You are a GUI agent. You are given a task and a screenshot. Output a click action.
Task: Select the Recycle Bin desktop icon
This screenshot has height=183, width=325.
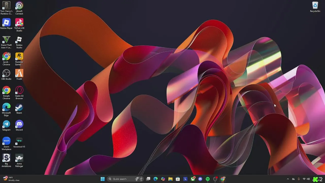pyautogui.click(x=315, y=7)
